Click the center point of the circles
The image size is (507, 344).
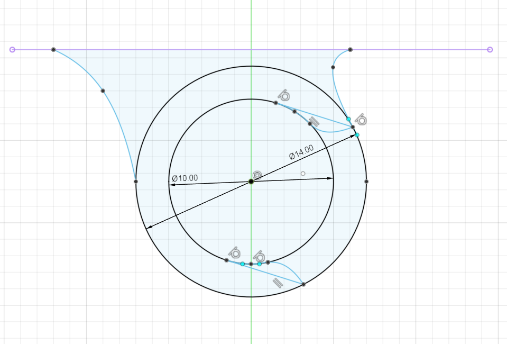(251, 182)
